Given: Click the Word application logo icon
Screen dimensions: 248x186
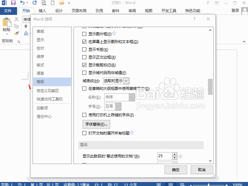Looking at the screenshot, I should (4, 3).
